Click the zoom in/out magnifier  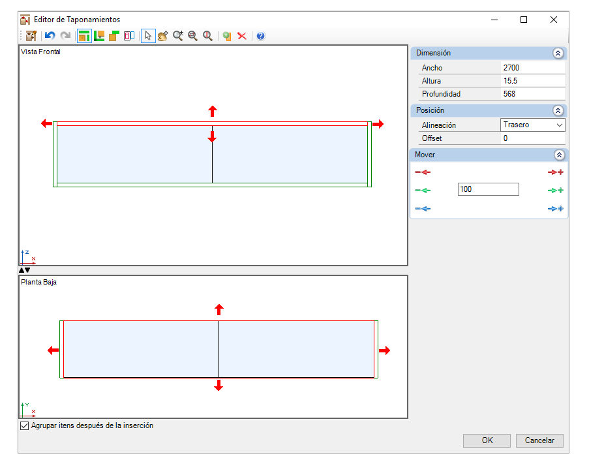[178, 36]
